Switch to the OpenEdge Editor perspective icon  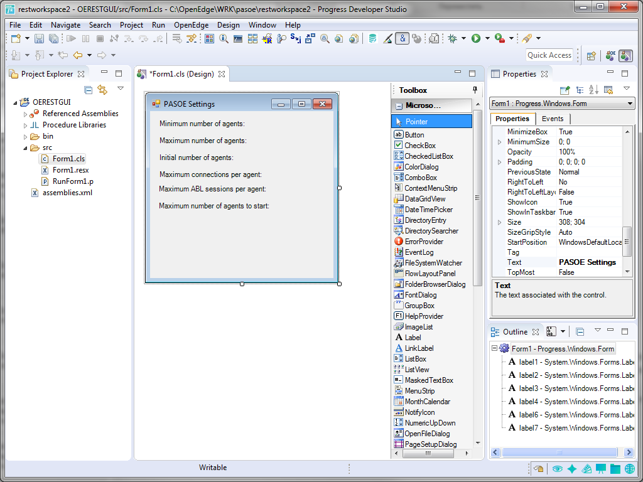pos(610,56)
